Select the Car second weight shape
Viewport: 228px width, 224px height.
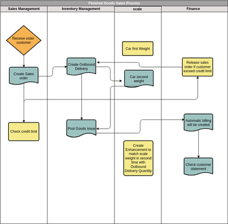pos(139,78)
